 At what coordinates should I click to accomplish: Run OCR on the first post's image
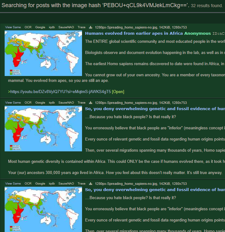coord(28,27)
